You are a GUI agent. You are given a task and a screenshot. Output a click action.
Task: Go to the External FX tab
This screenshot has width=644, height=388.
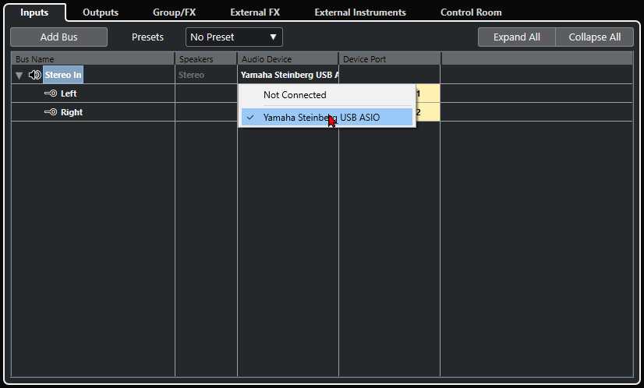[255, 12]
